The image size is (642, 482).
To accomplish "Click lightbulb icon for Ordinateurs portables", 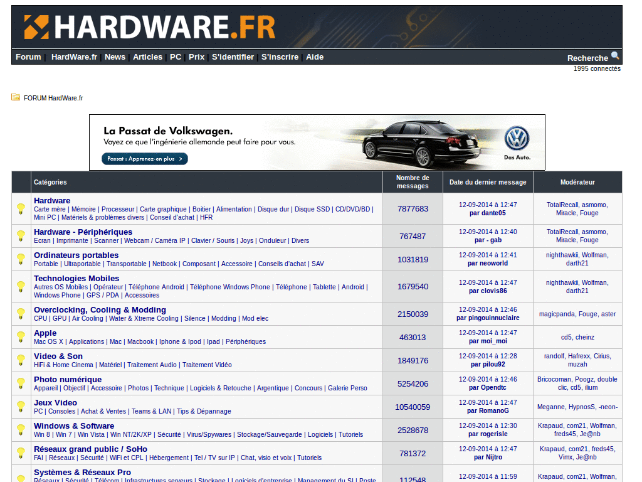I will click(21, 259).
